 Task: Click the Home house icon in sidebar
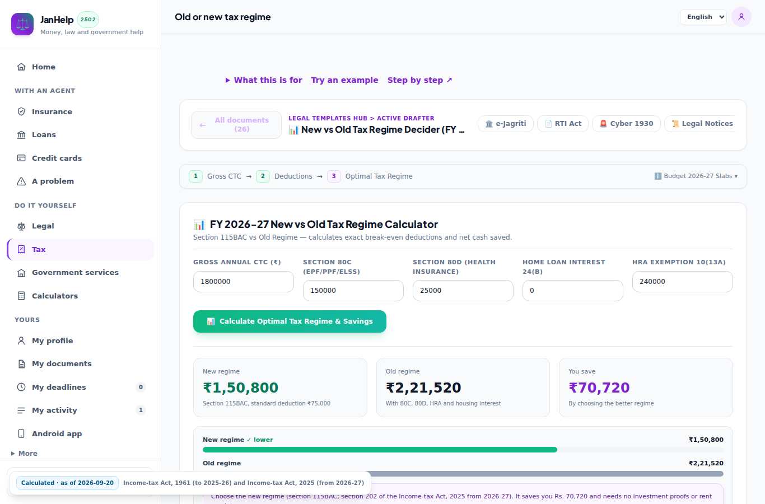[x=21, y=67]
